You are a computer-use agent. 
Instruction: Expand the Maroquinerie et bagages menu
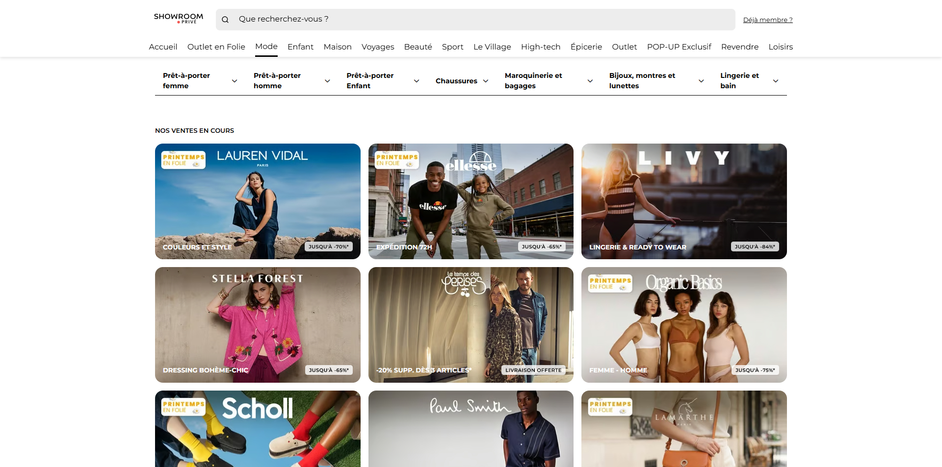[549, 81]
